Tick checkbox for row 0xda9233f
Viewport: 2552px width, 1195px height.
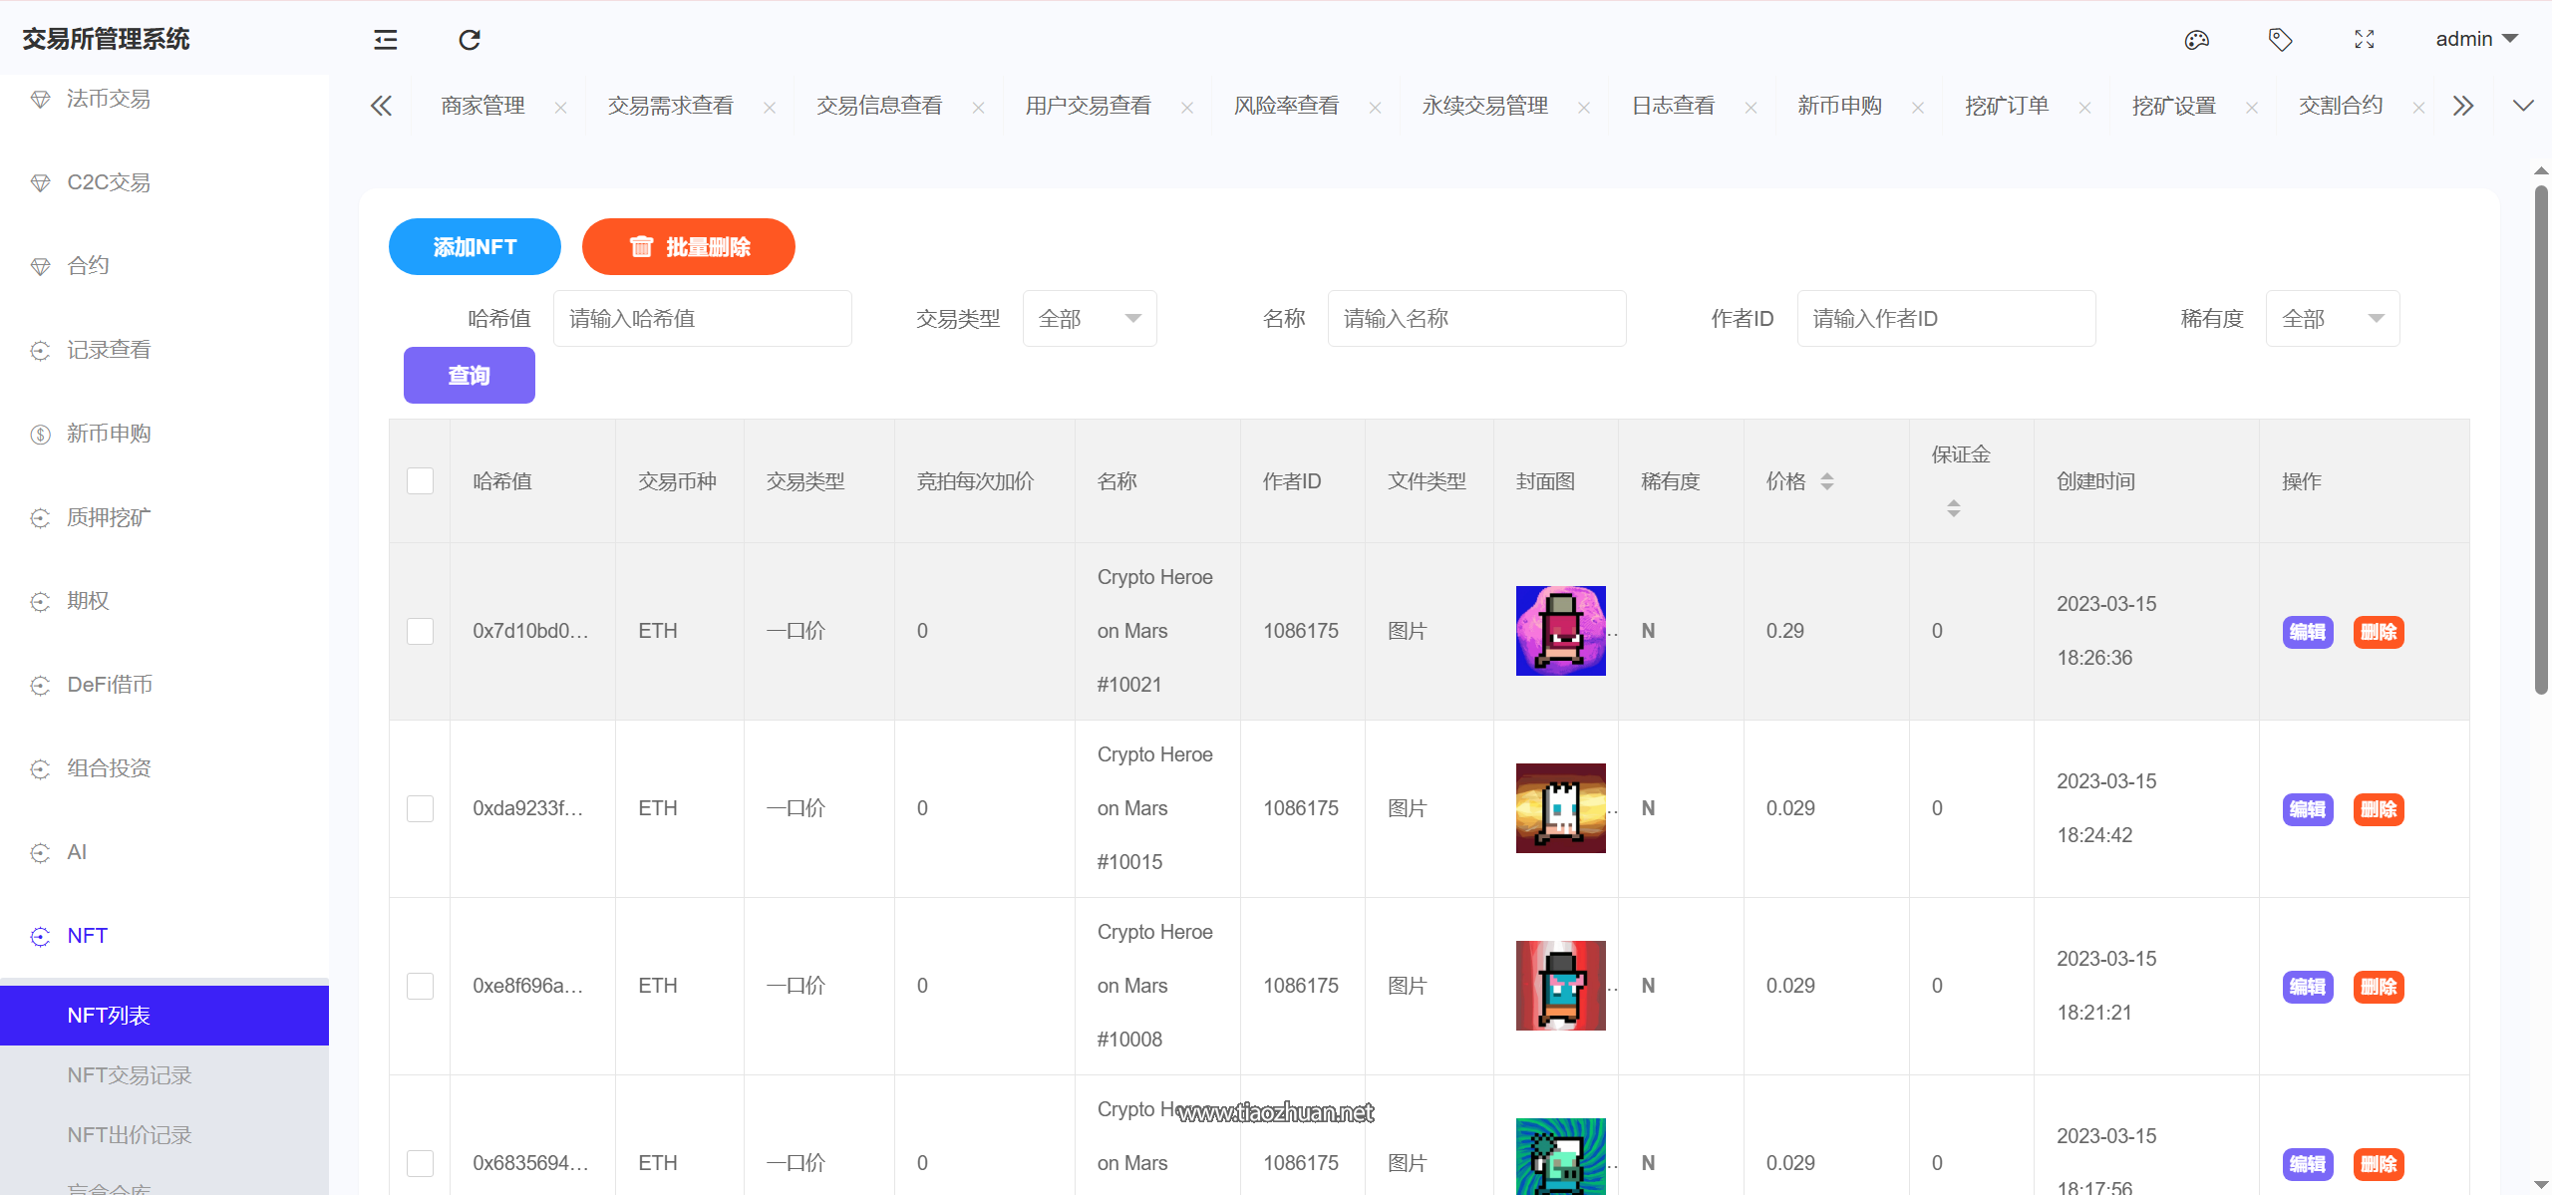(x=420, y=808)
